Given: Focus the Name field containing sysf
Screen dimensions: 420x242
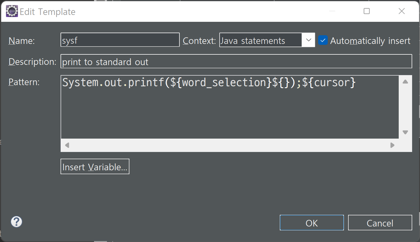Looking at the screenshot, I should click(120, 40).
